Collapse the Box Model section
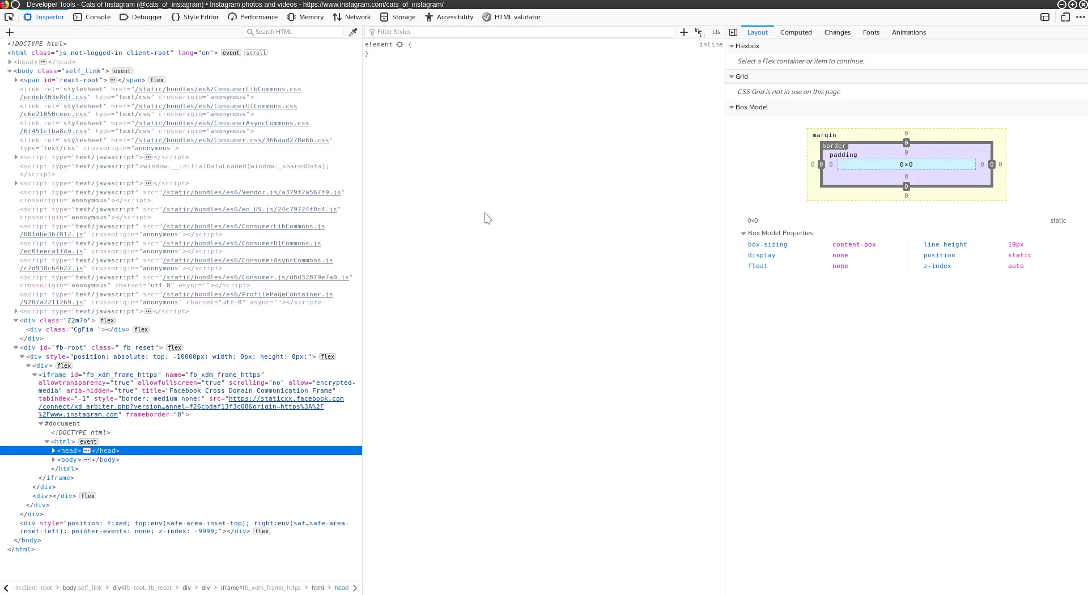 point(732,107)
